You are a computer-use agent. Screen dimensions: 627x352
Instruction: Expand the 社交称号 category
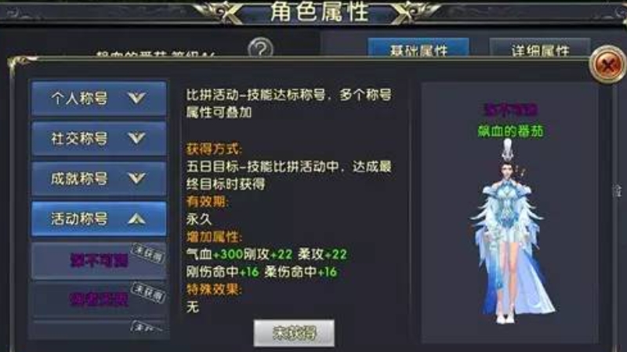(99, 138)
